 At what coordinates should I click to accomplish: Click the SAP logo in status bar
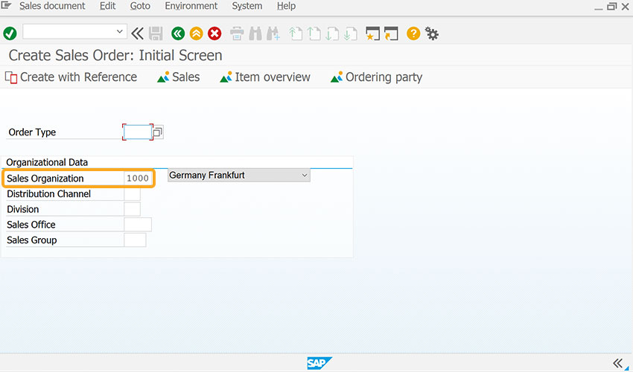pyautogui.click(x=319, y=363)
